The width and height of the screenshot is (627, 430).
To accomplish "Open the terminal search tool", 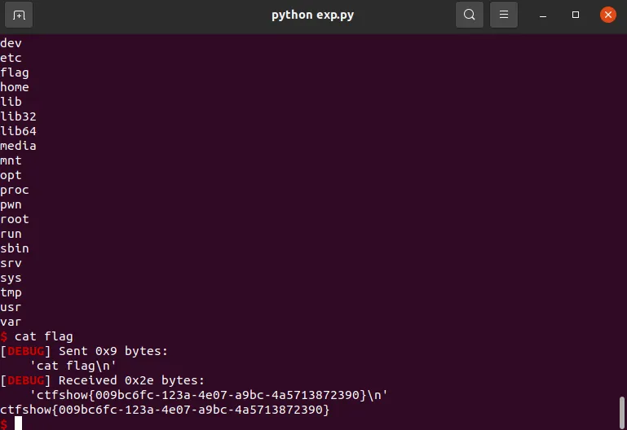I will point(470,15).
